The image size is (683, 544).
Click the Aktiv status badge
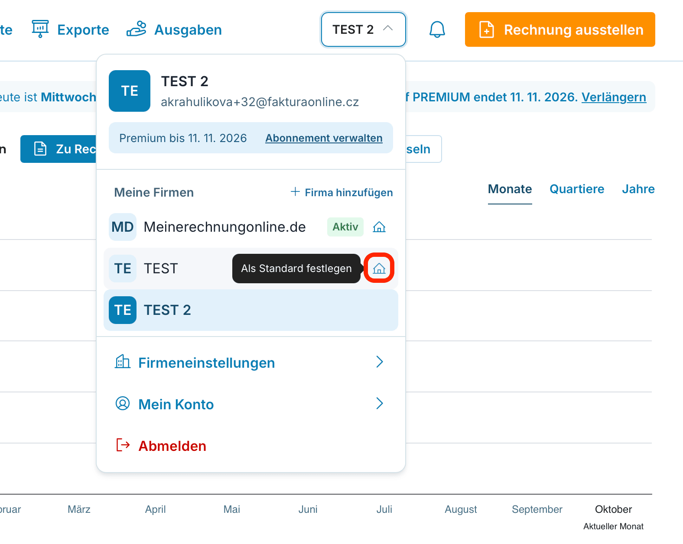(x=345, y=227)
